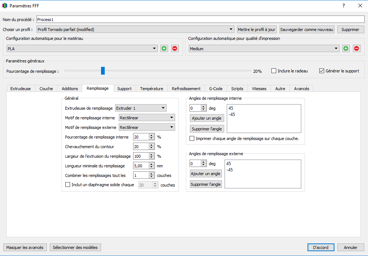Remove the Medium quality configuration (red minus)
Screen dimensions: 368x256
357,48
